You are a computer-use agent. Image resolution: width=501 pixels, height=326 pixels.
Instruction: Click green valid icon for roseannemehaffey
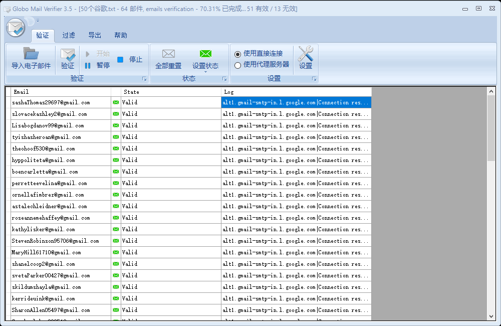[116, 218]
